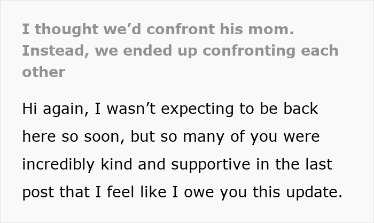The width and height of the screenshot is (374, 223).
Task: Click the word "confronting" in the heading
Action: [x=249, y=51]
